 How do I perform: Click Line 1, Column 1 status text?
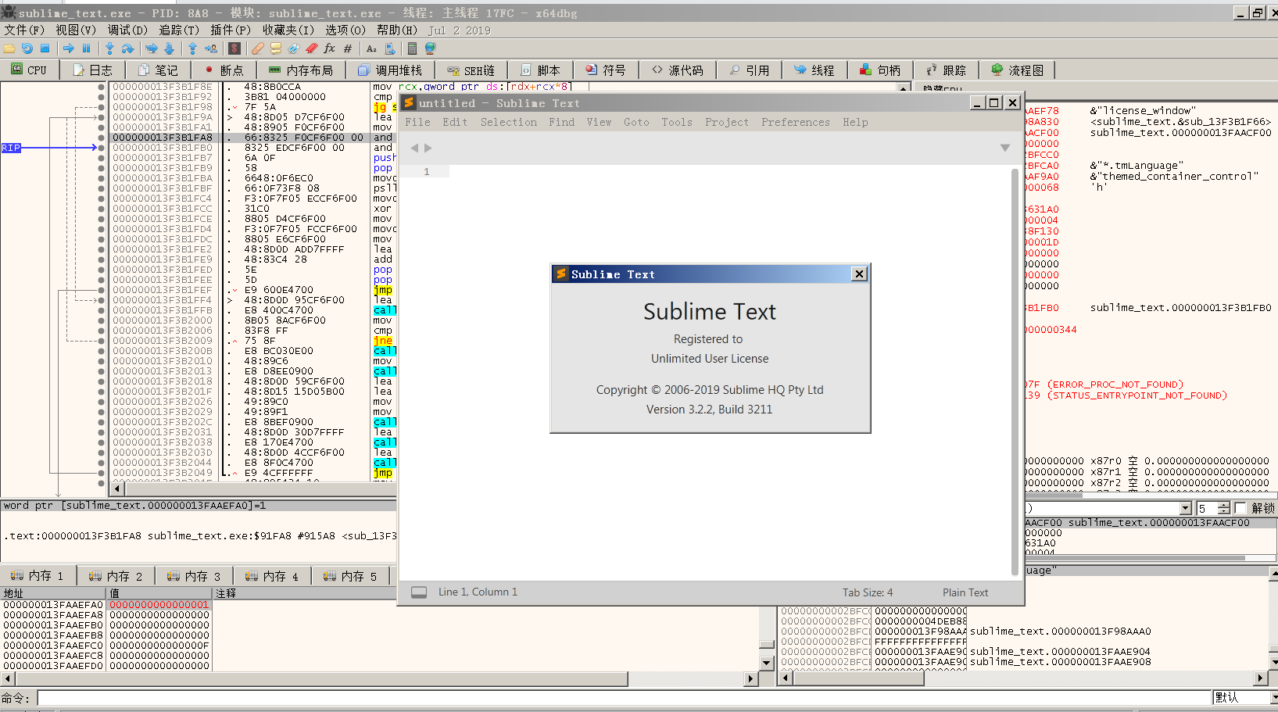coord(478,592)
